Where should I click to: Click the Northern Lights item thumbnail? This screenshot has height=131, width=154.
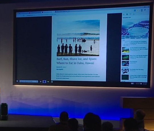coord(125,57)
